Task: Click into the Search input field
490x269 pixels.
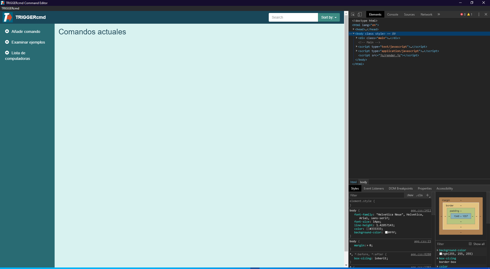Action: 293,17
